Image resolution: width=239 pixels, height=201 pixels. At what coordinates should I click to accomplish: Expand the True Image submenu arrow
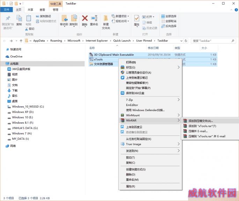click(x=179, y=144)
